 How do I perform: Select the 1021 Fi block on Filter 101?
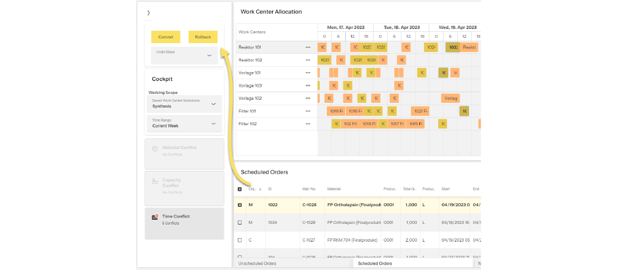(x=419, y=111)
